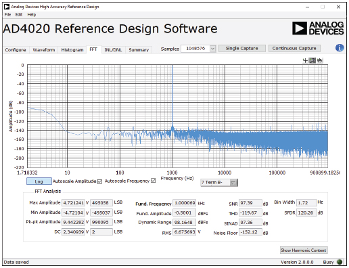Switch to the Waveform tab
The height and width of the screenshot is (268, 349).
[44, 49]
